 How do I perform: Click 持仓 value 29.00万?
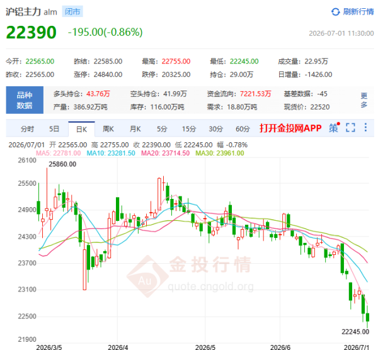pyautogui.click(x=241, y=74)
